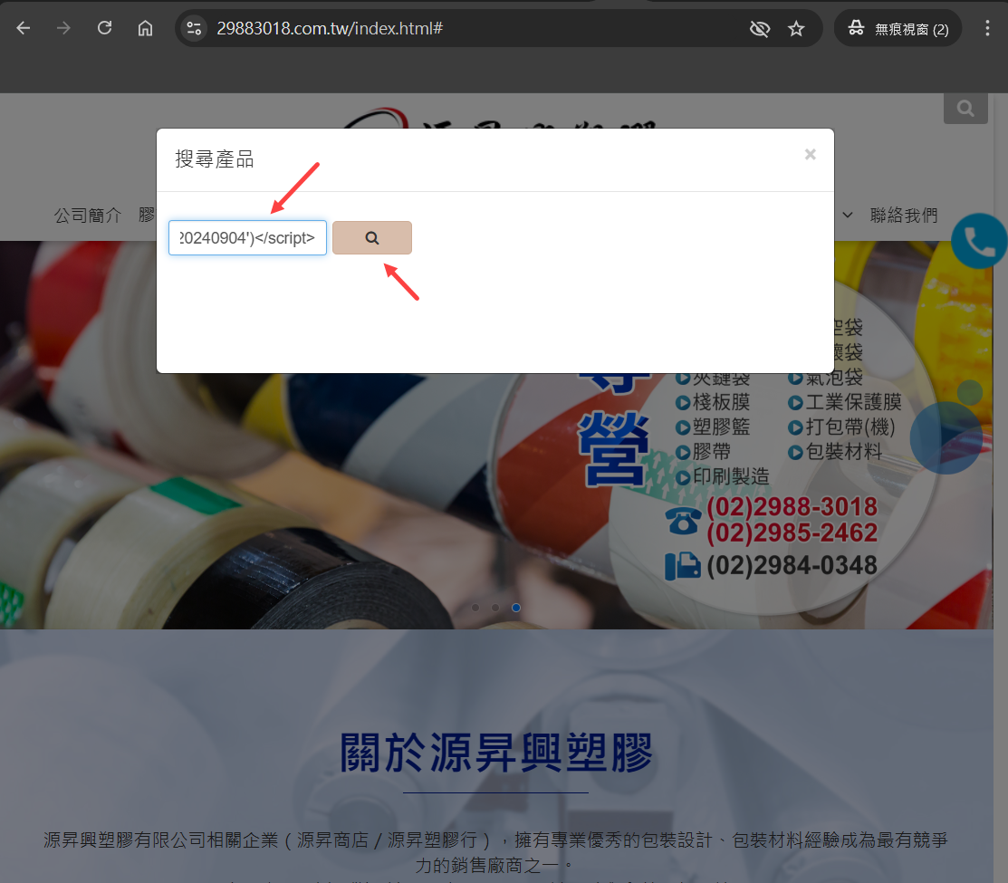Bookmark this page with the star

click(796, 28)
